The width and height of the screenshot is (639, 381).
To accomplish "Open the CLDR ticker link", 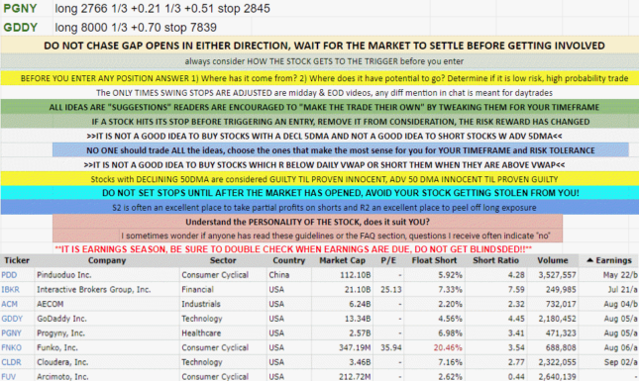I will pos(11,362).
